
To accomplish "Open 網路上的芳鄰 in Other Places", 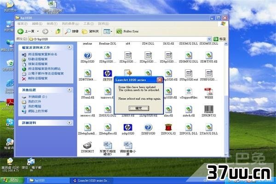I will click(x=38, y=111).
